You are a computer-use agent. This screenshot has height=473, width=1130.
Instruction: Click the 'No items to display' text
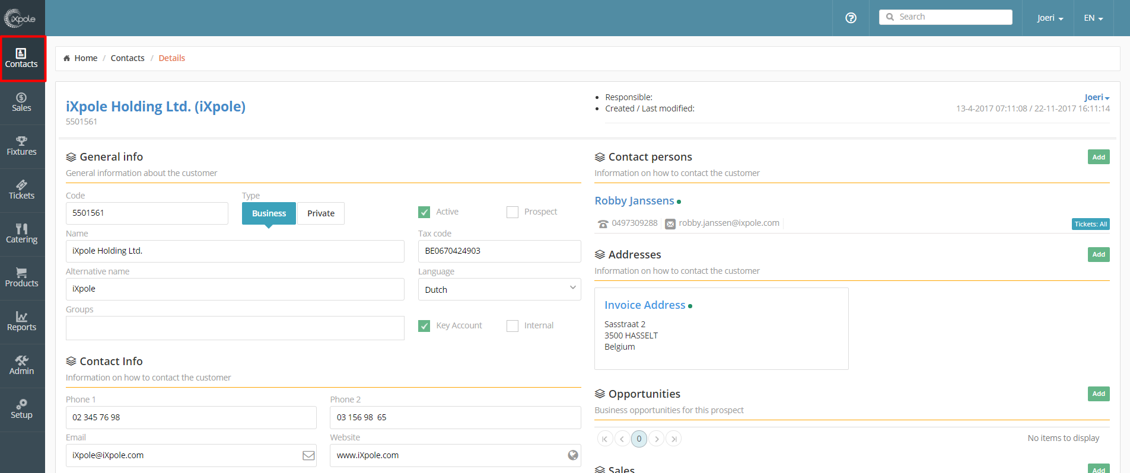tap(1064, 438)
